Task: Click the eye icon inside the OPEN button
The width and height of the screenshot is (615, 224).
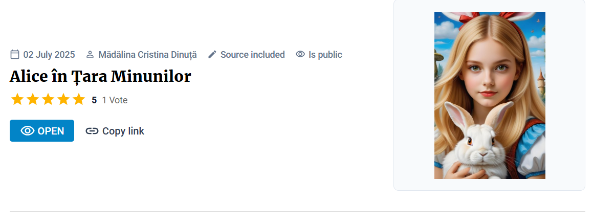Action: (x=28, y=131)
